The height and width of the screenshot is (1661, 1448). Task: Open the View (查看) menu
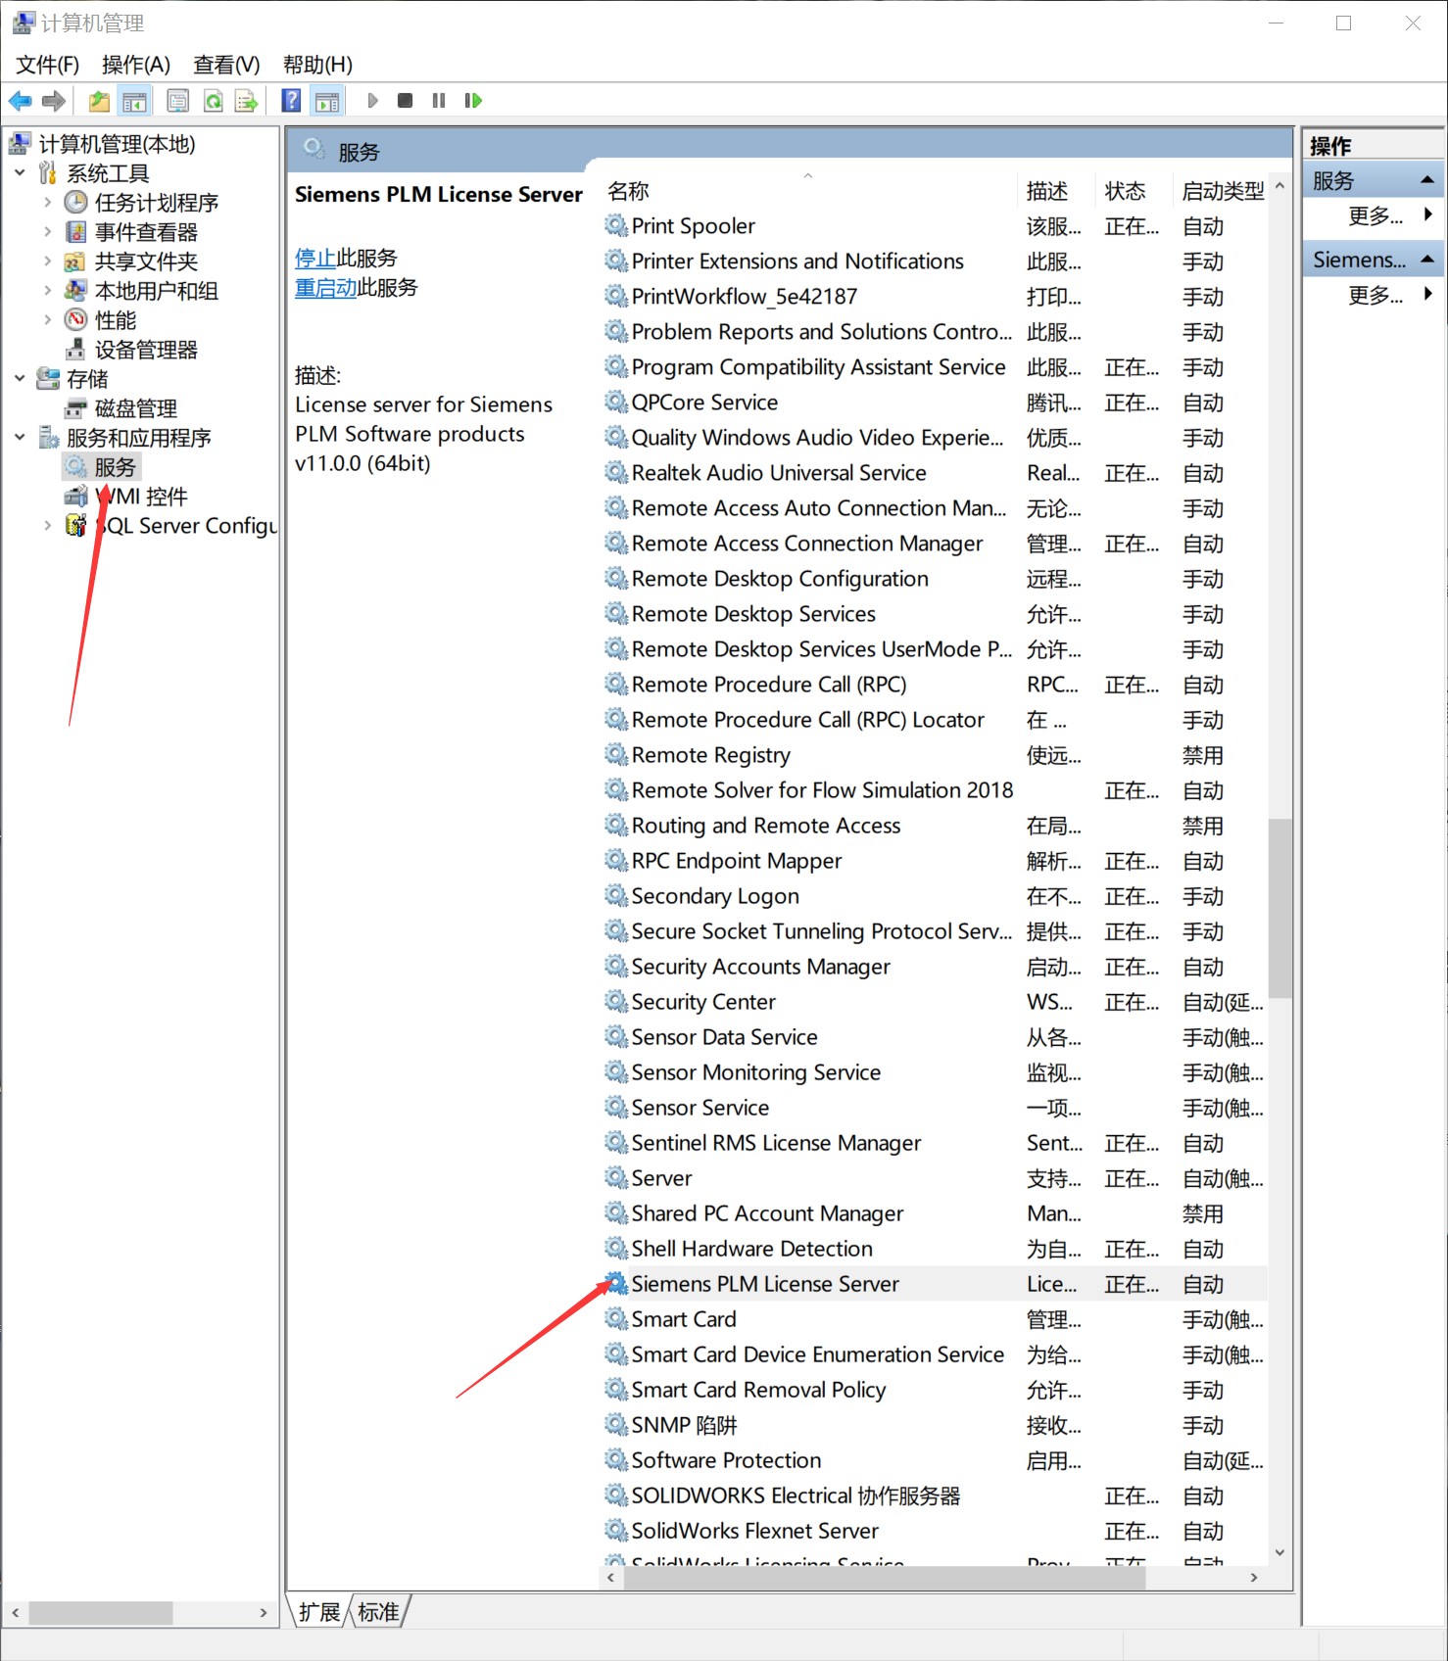pyautogui.click(x=226, y=65)
